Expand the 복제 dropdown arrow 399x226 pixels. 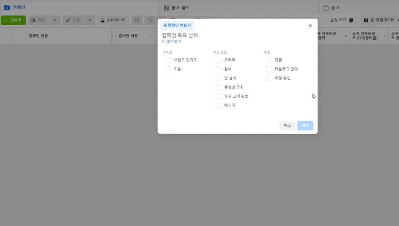coord(55,20)
